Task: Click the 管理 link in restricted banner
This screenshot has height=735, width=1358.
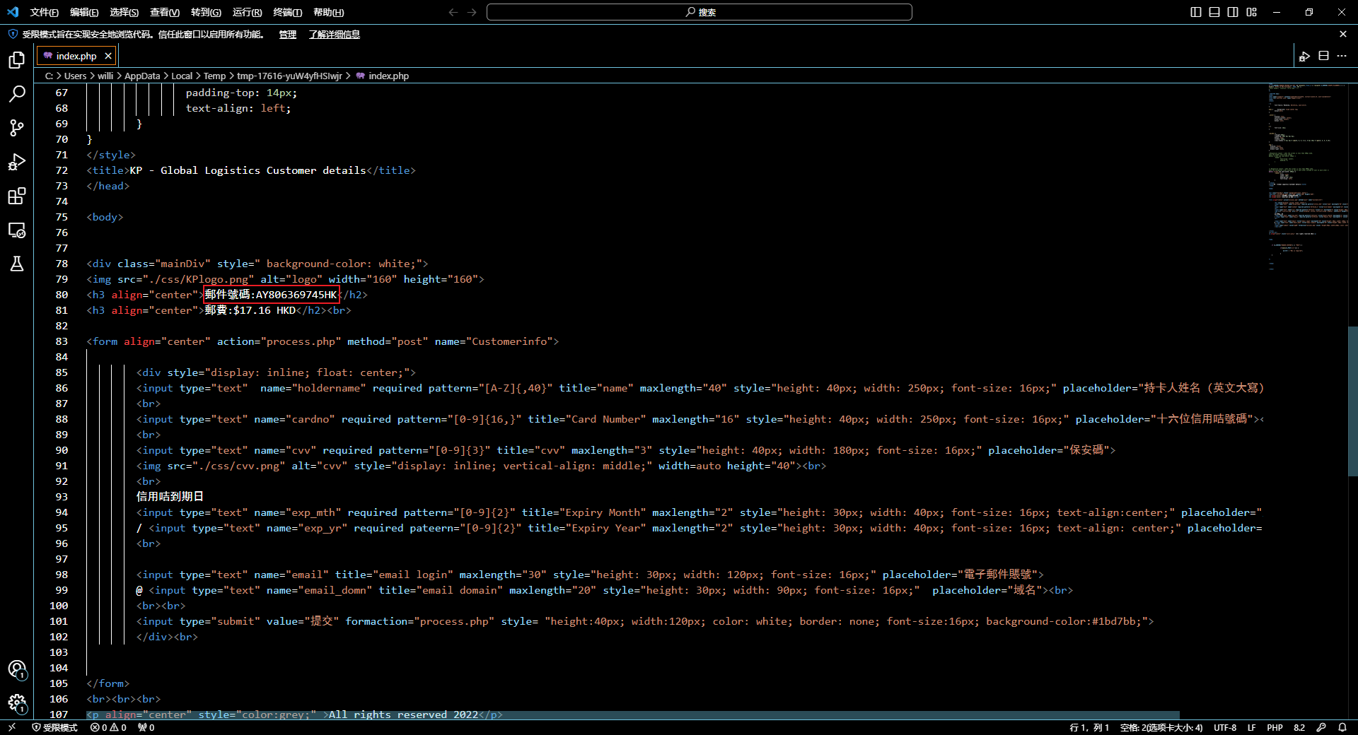Action: pos(287,34)
